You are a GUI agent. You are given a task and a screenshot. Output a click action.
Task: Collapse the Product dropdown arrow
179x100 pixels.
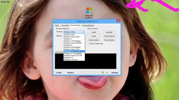[x=84, y=32]
